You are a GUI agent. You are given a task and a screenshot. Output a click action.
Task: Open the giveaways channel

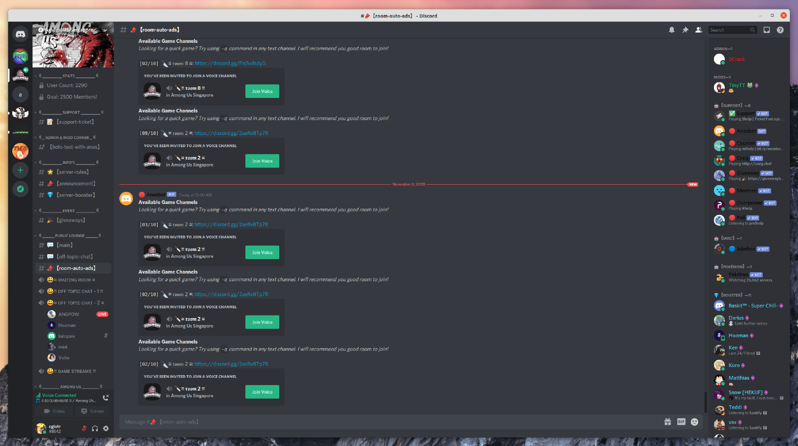tap(73, 220)
